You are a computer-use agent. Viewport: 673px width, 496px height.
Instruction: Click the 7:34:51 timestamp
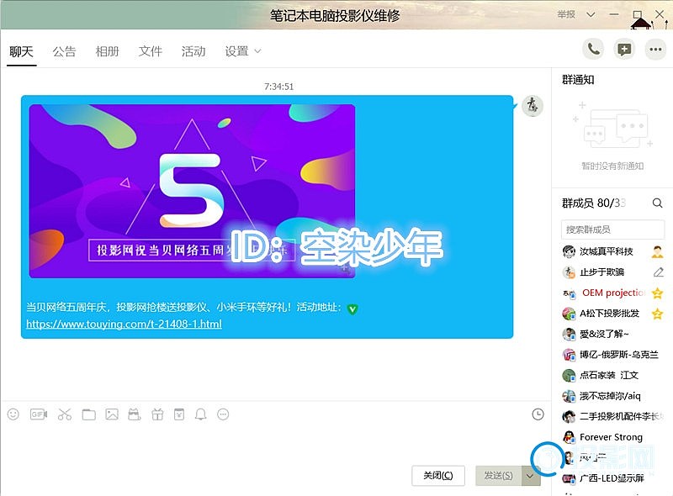tap(279, 87)
